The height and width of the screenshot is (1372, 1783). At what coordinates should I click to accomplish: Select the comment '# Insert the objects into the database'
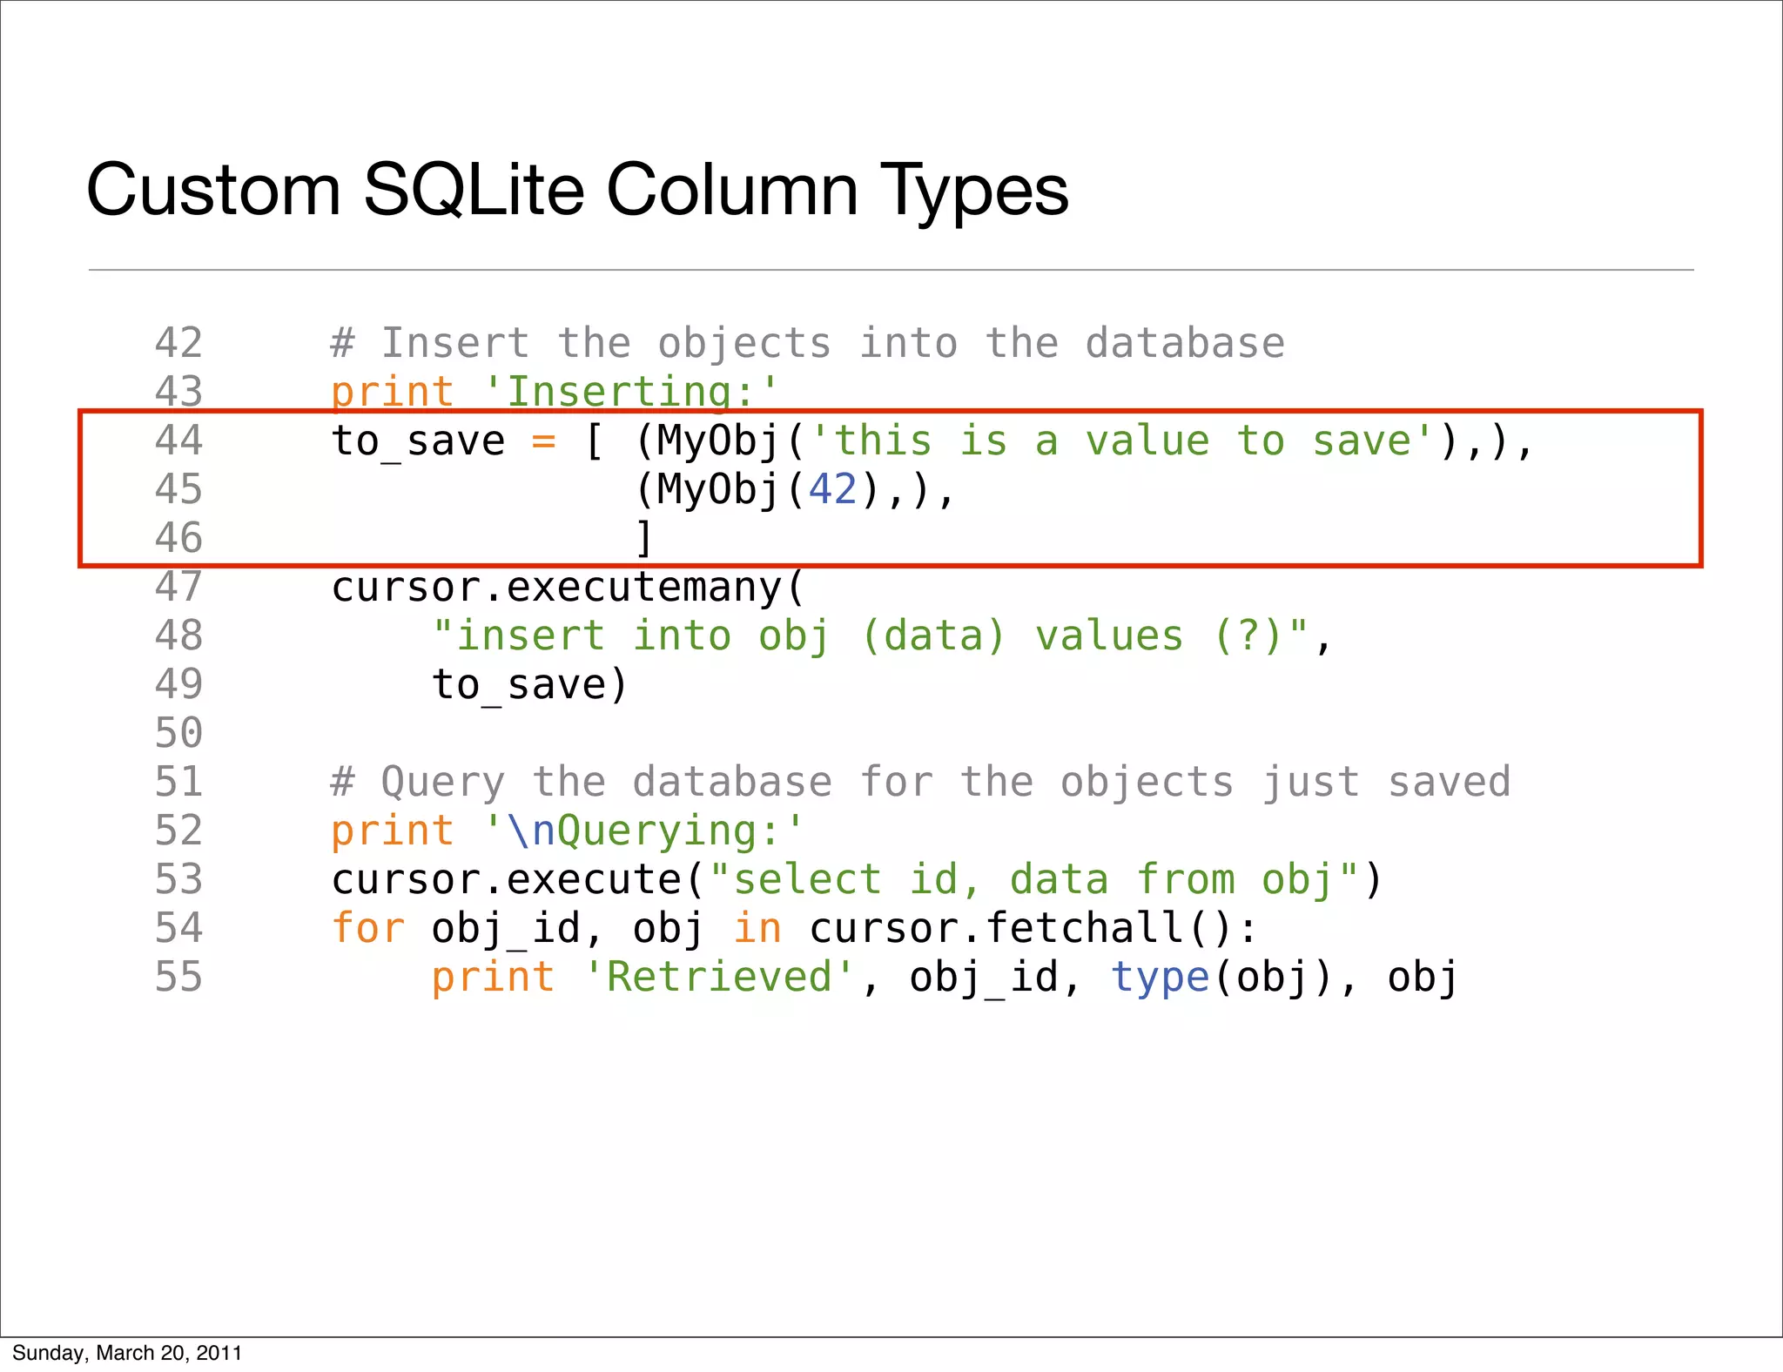pyautogui.click(x=808, y=343)
